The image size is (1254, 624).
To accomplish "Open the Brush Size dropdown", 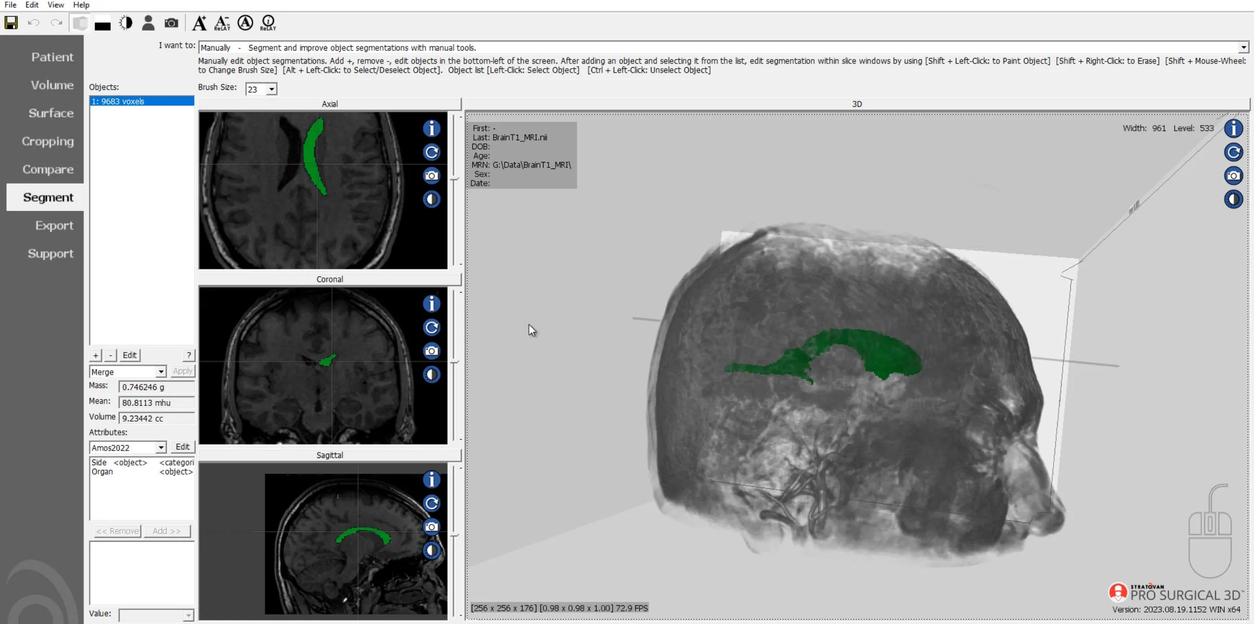I will [x=271, y=89].
